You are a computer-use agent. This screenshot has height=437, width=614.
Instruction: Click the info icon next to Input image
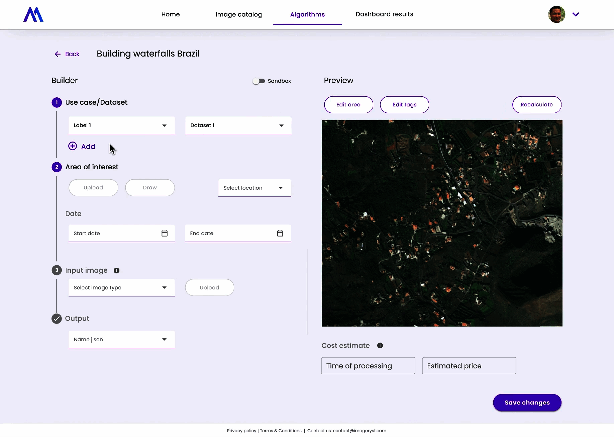click(116, 270)
